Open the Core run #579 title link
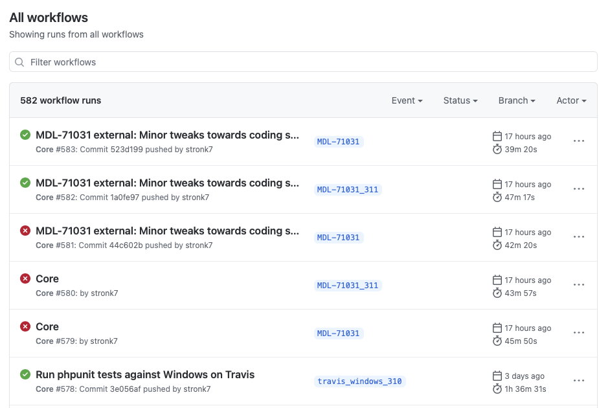 pos(47,326)
